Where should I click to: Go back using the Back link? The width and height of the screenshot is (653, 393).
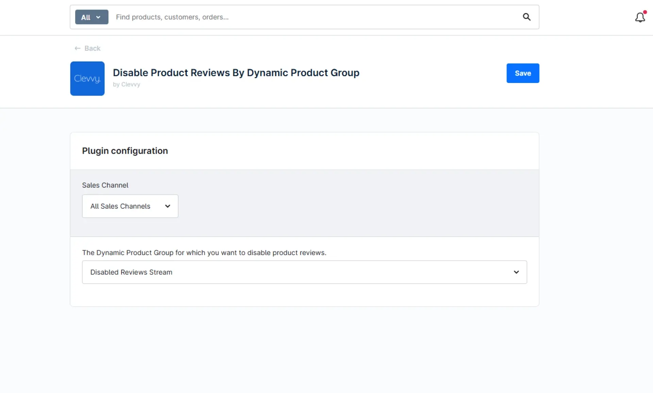click(x=87, y=48)
